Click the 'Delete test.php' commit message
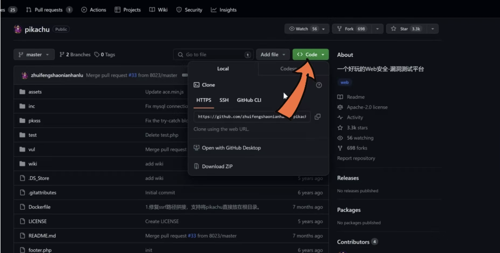This screenshot has height=253, width=500. point(162,135)
